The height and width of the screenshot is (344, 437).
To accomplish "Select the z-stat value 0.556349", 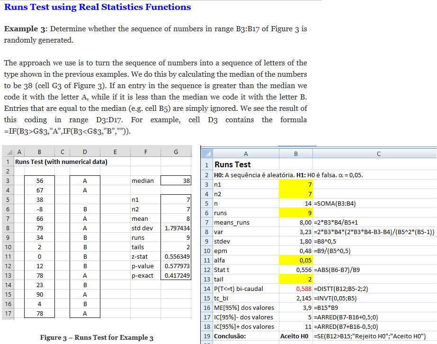I will [x=176, y=257].
